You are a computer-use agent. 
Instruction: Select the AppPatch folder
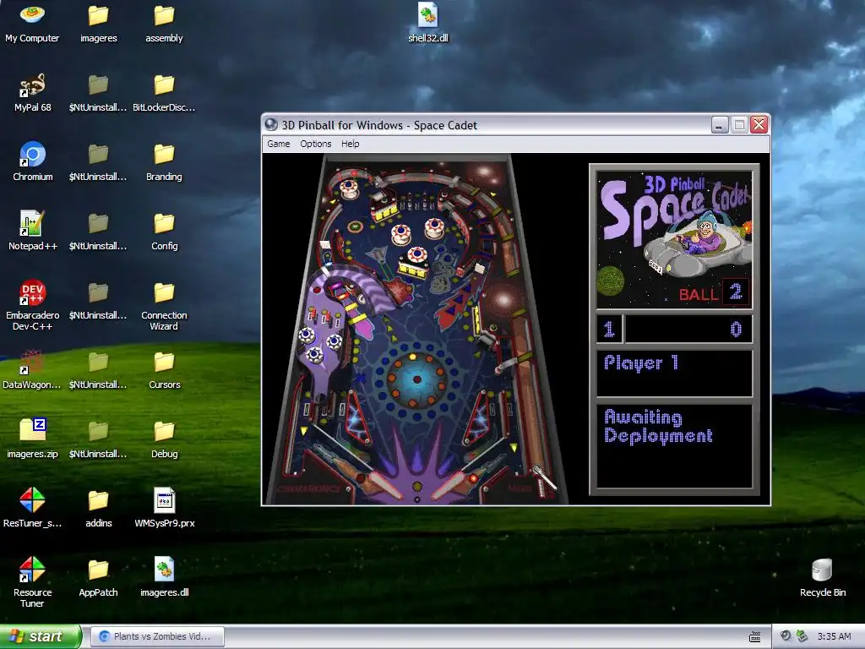(98, 577)
